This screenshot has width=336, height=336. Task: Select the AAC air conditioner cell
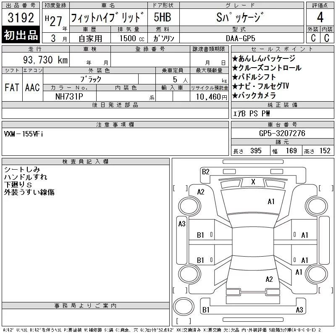32,87
